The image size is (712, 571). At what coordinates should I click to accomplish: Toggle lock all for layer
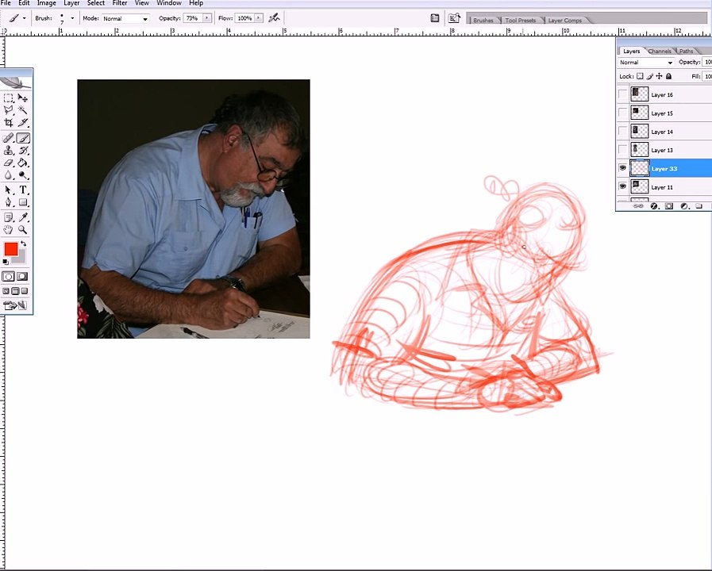668,76
